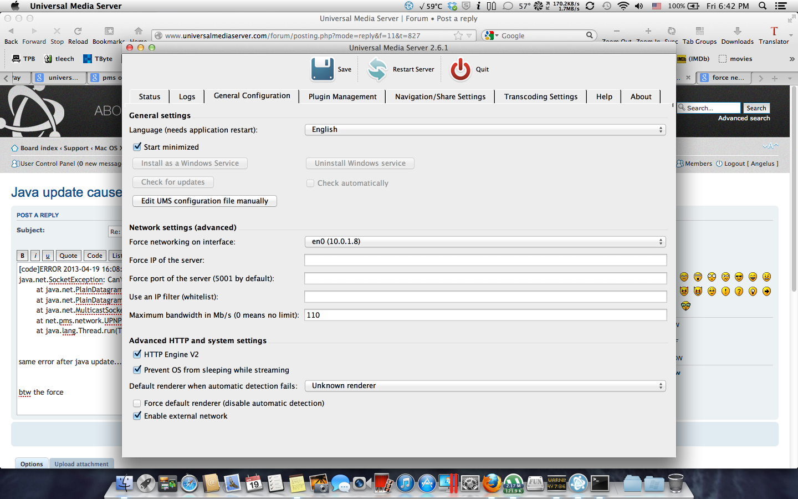
Task: Click Force port of the server field
Action: 485,278
